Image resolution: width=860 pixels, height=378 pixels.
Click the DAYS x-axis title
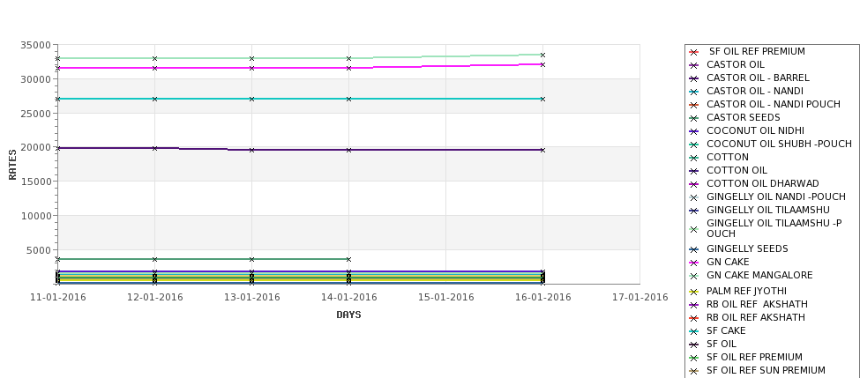tap(348, 315)
